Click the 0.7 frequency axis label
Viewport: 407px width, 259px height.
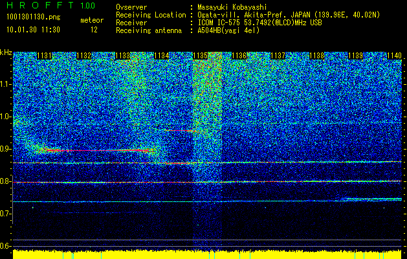6,214
